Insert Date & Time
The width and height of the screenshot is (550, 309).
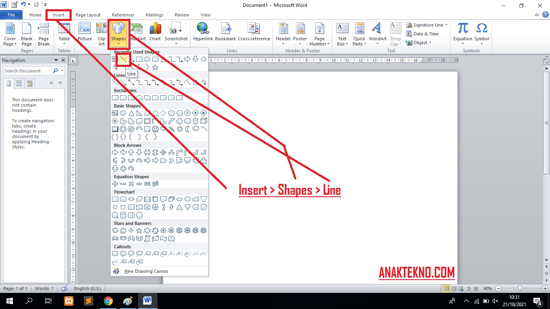422,34
